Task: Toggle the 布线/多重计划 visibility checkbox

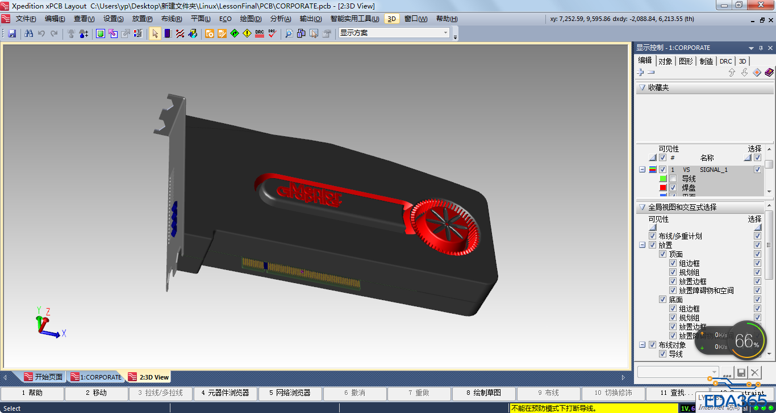Action: click(x=653, y=236)
